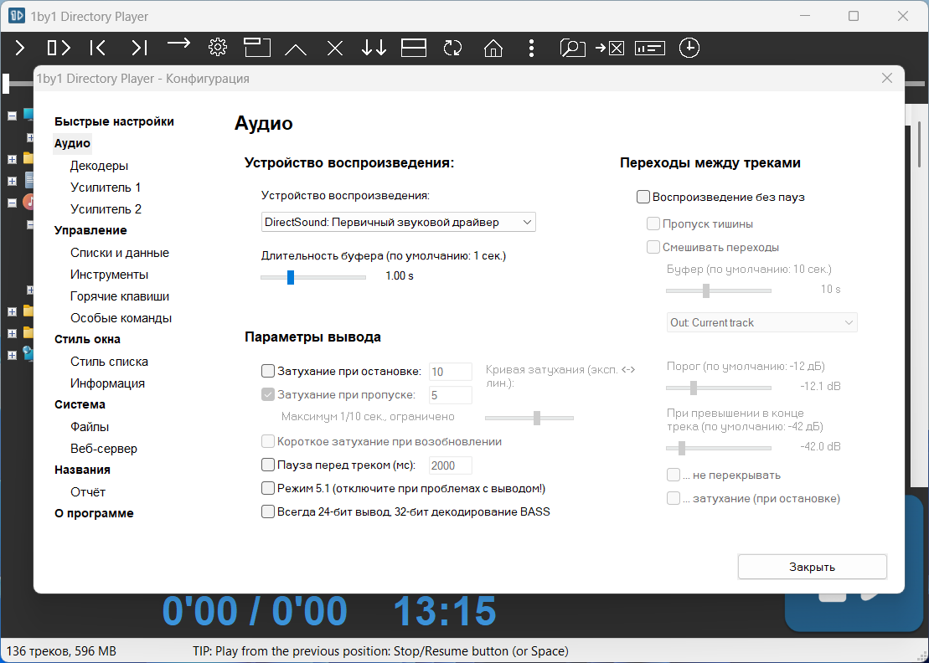
Task: Toggle the Пропуск тишины checkbox
Action: 653,224
